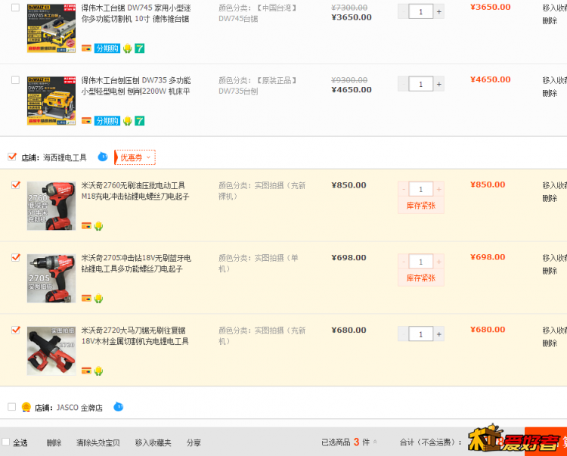This screenshot has width=567, height=456.
Task: Click the tulip icon under 米沃奇2760
Action: click(98, 226)
